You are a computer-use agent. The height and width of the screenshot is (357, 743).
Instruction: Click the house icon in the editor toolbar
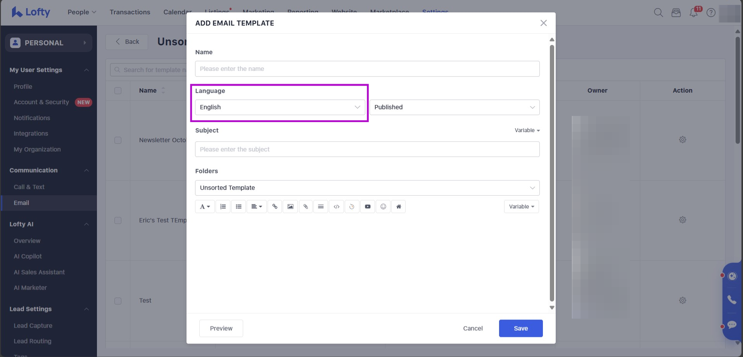click(x=398, y=207)
